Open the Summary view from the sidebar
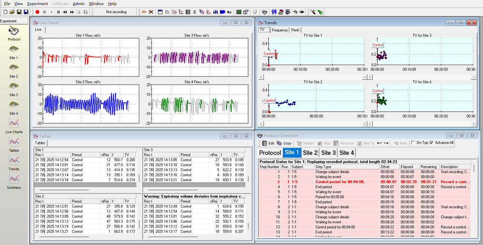 [14, 180]
